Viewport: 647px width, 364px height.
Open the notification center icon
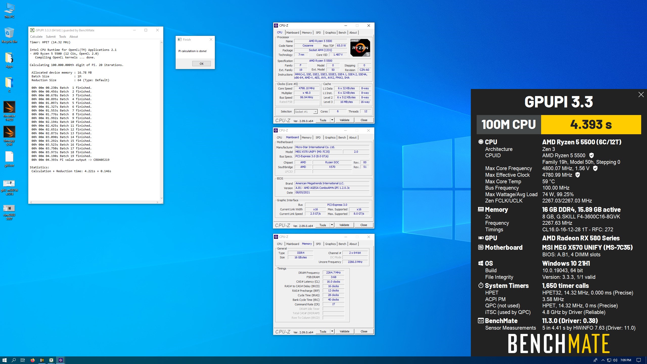(639, 360)
